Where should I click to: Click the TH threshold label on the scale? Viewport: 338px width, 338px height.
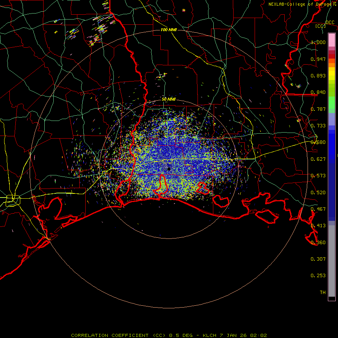[323, 293]
